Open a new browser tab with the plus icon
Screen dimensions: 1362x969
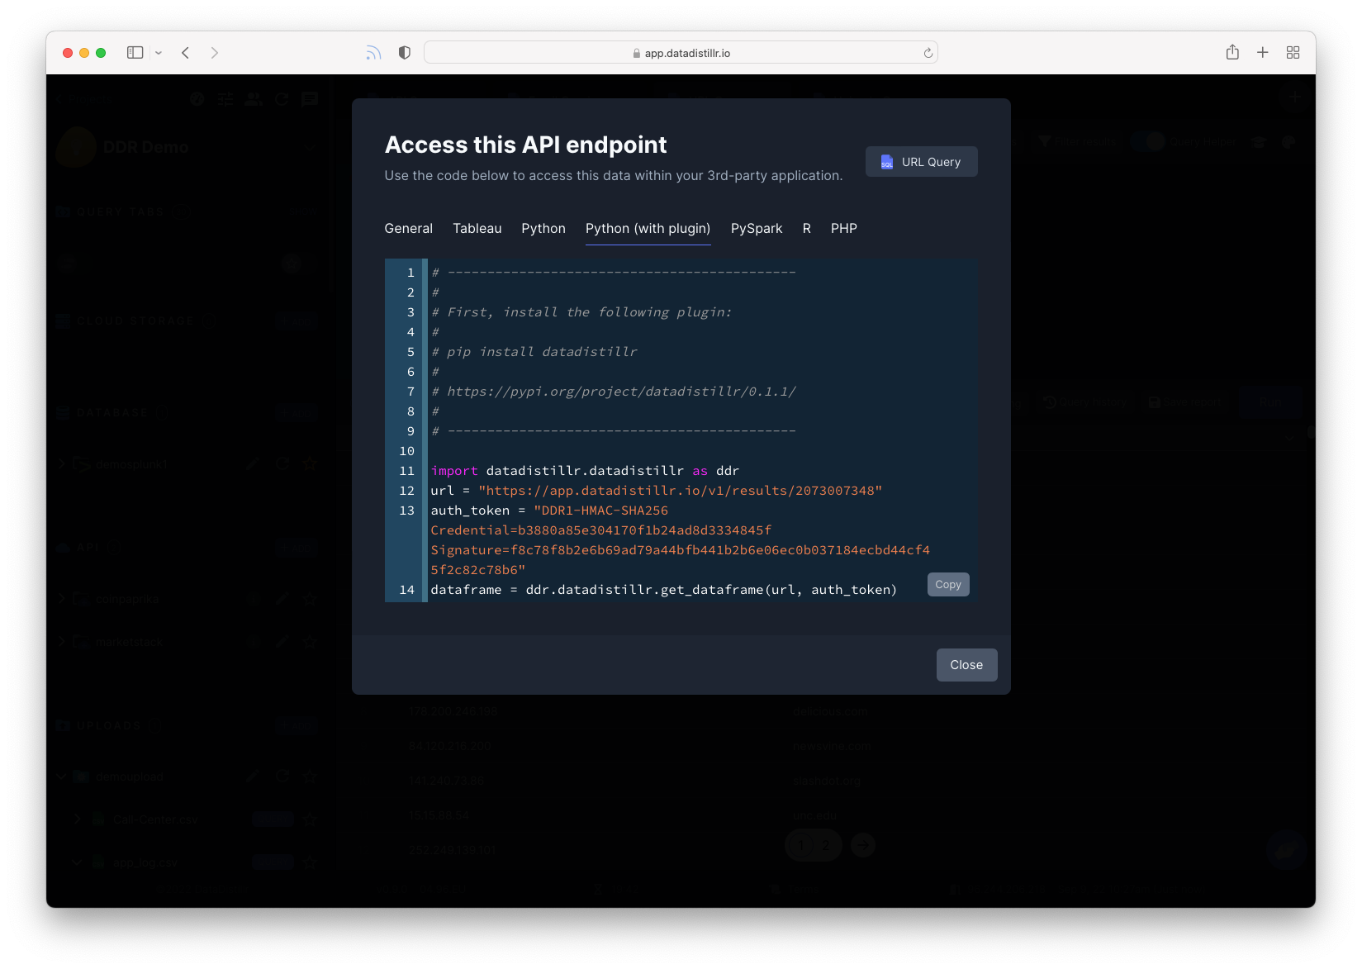tap(1263, 53)
